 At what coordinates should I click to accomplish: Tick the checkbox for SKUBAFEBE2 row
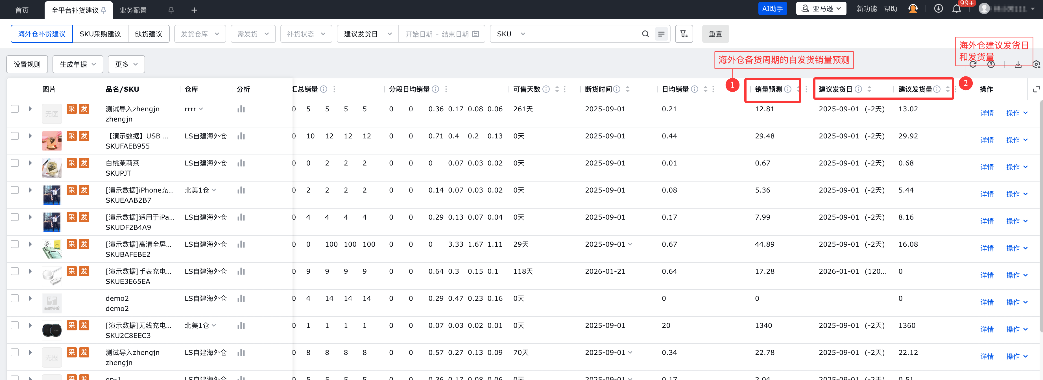pyautogui.click(x=15, y=244)
